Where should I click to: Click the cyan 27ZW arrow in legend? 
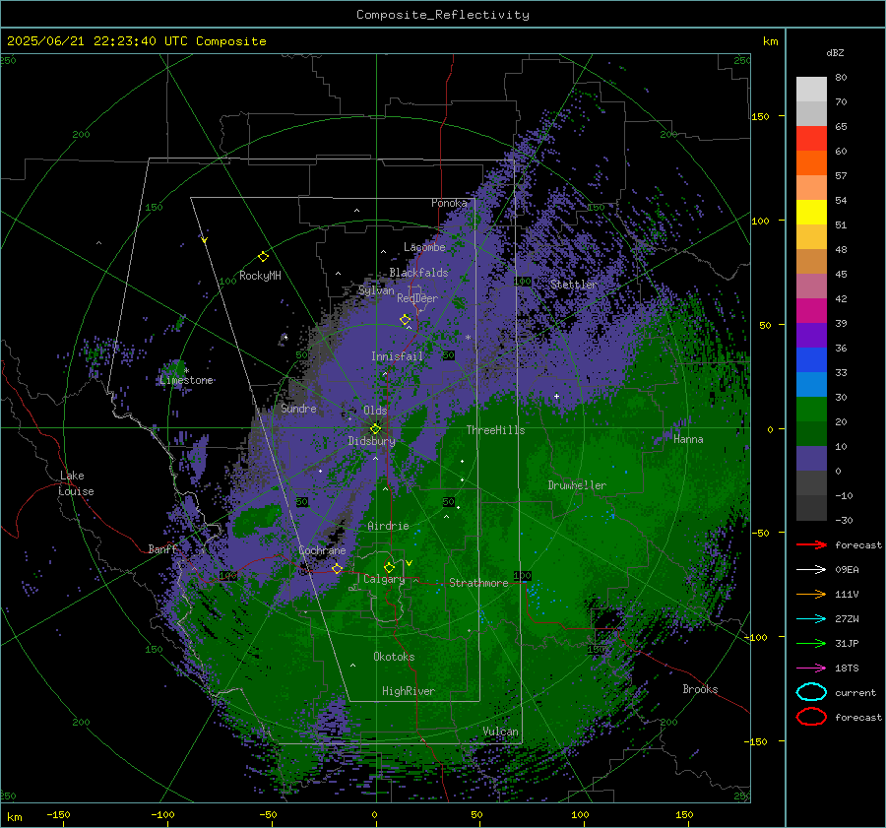pyautogui.click(x=811, y=619)
